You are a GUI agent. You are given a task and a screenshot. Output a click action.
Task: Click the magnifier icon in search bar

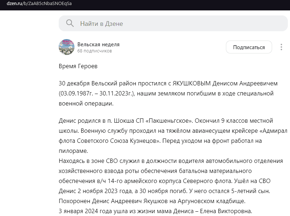[x=70, y=23]
